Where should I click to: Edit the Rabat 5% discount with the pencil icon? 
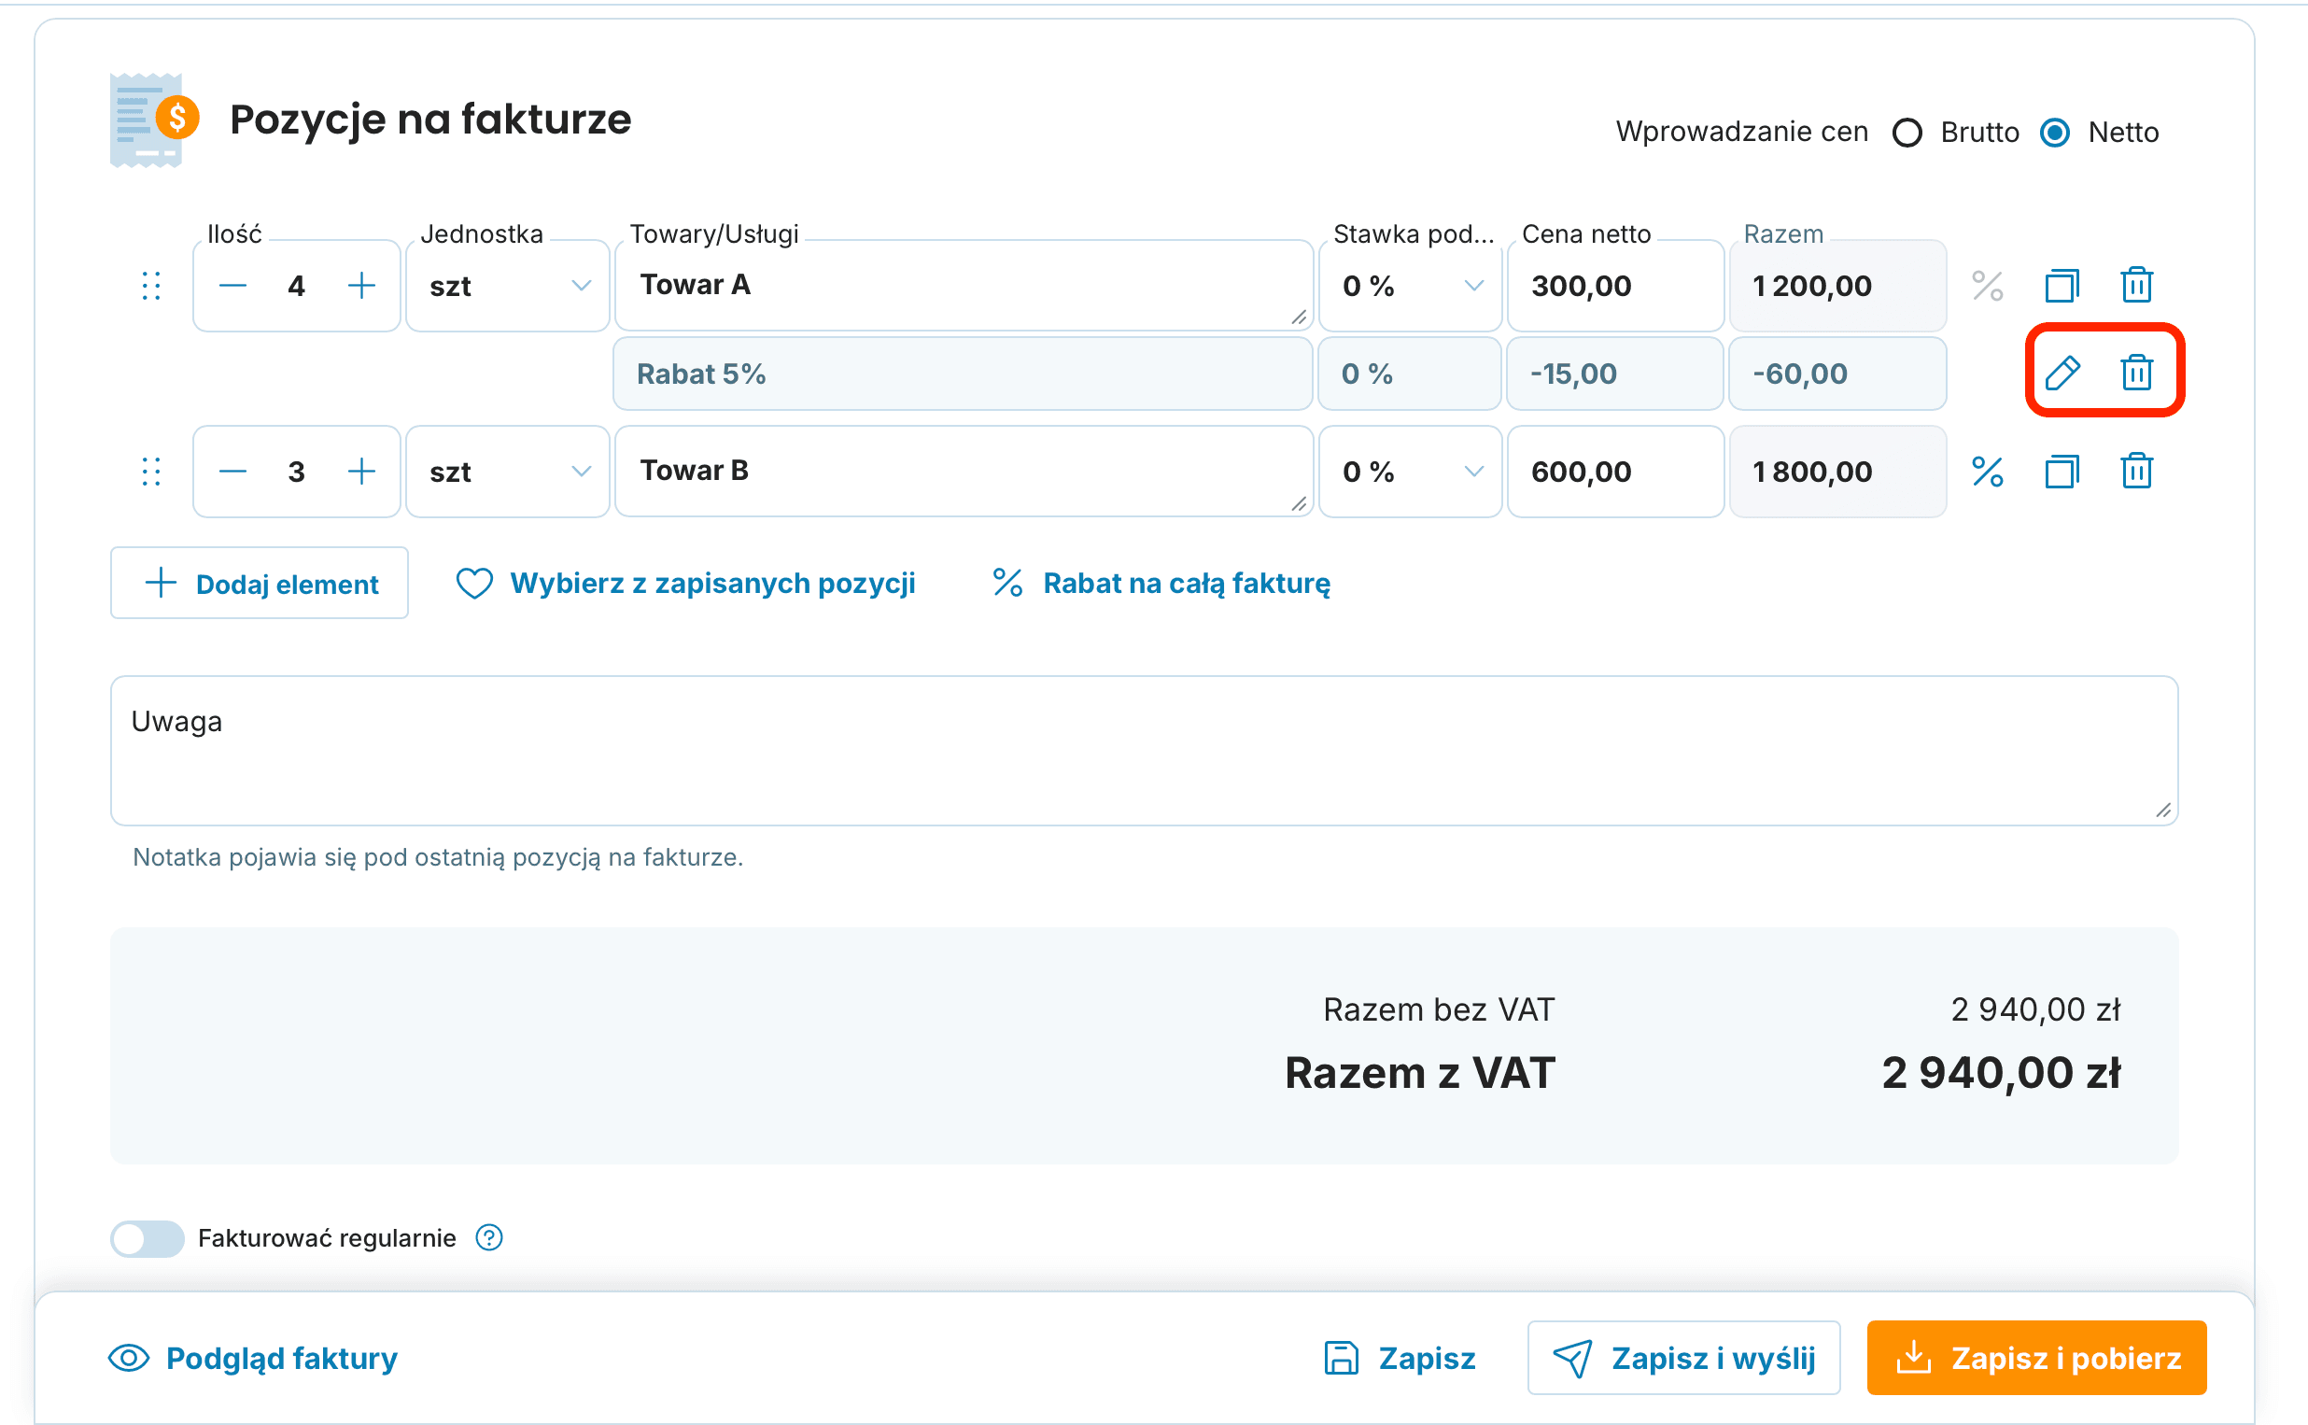click(x=2062, y=374)
